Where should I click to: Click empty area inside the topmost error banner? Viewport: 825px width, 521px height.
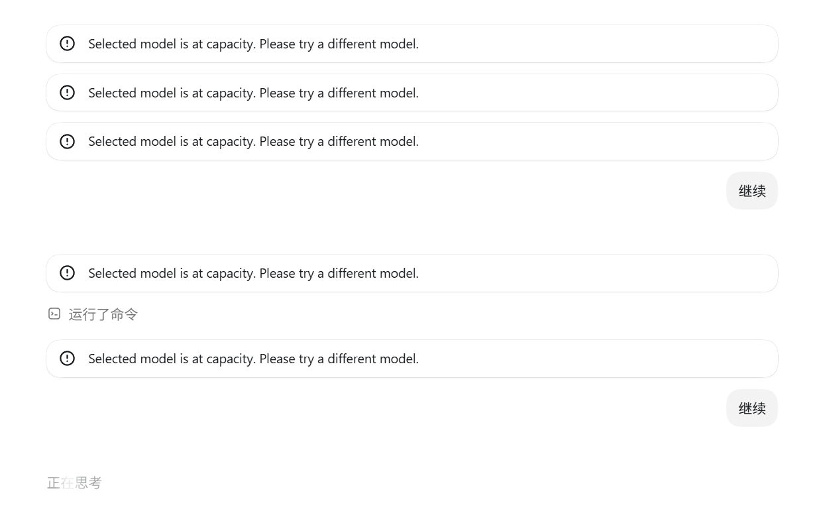pos(596,44)
